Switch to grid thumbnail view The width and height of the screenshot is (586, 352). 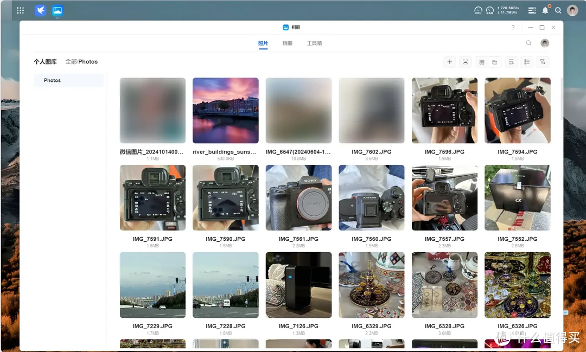[481, 62]
